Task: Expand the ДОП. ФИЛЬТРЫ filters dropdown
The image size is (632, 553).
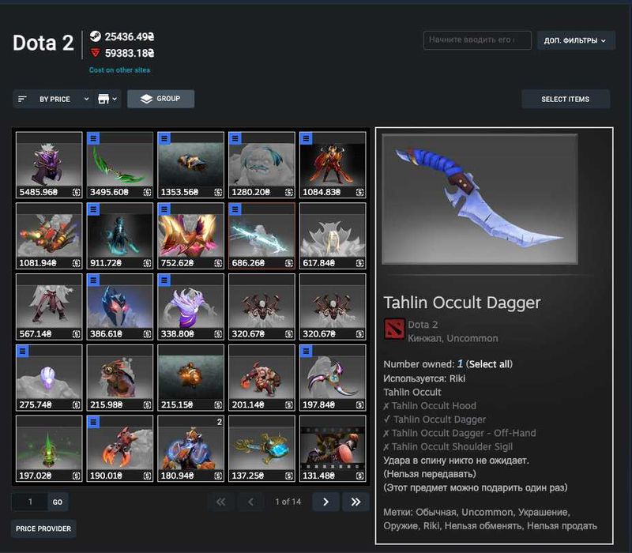Action: [x=576, y=40]
